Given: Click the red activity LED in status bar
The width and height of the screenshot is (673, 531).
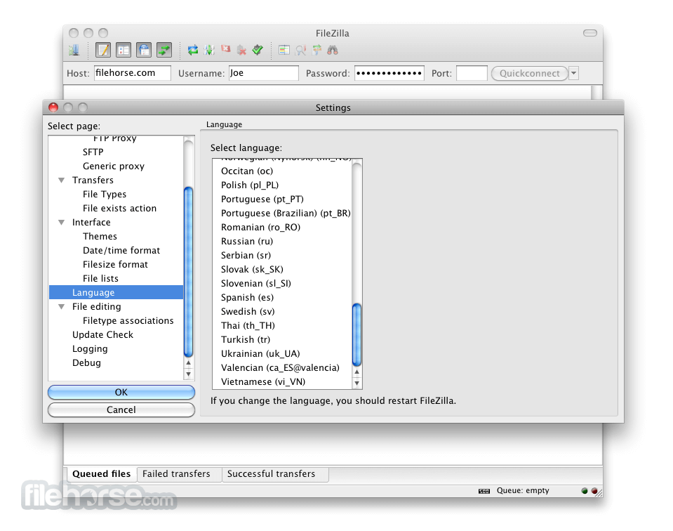Looking at the screenshot, I should [594, 491].
